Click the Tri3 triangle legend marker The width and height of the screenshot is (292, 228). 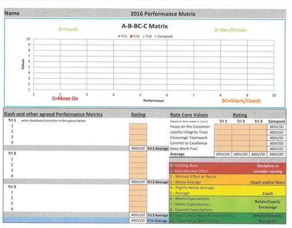click(144, 36)
